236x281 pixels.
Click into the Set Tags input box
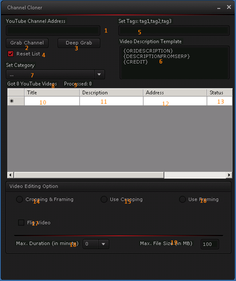coord(174,30)
